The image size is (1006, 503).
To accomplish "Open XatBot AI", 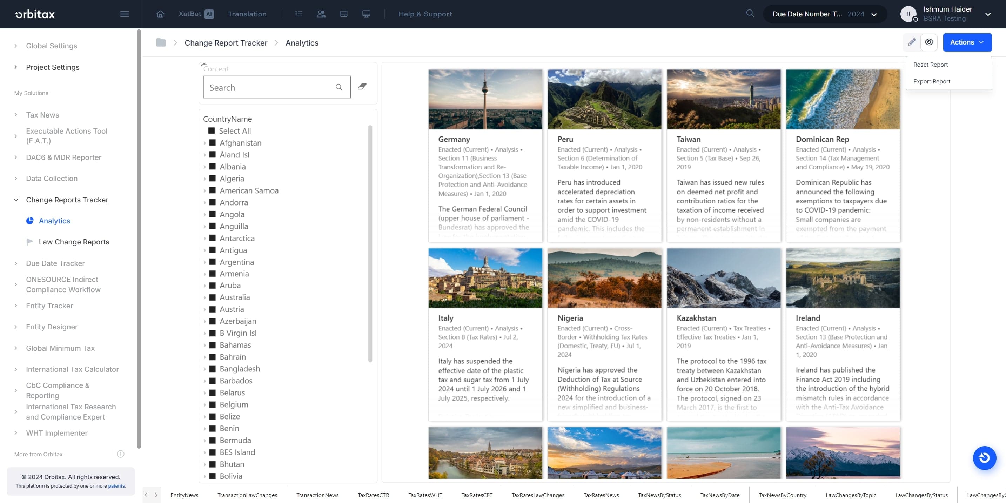I will pos(196,14).
